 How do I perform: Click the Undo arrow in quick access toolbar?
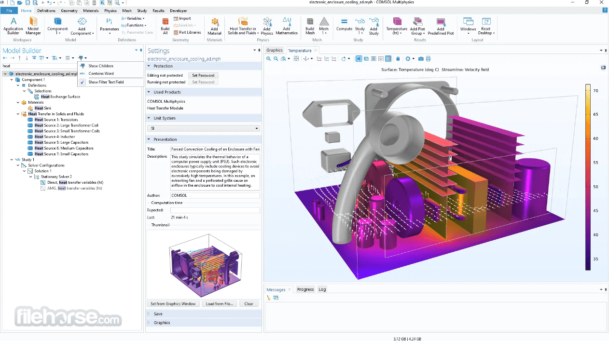[49, 2]
